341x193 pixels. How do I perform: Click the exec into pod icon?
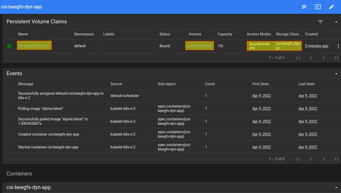click(x=318, y=7)
